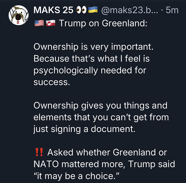The height and width of the screenshot is (183, 186).
Task: Click the United States flag emoji
Action: coord(39,24)
